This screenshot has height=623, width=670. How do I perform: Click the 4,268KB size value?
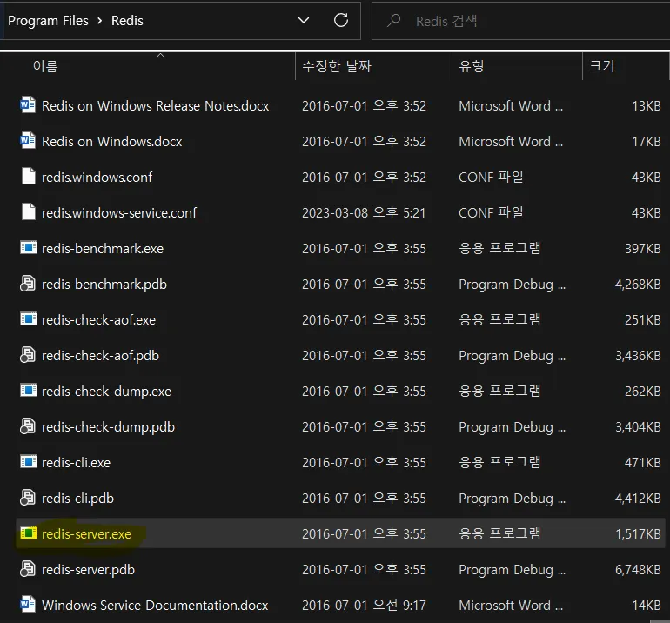coord(638,285)
